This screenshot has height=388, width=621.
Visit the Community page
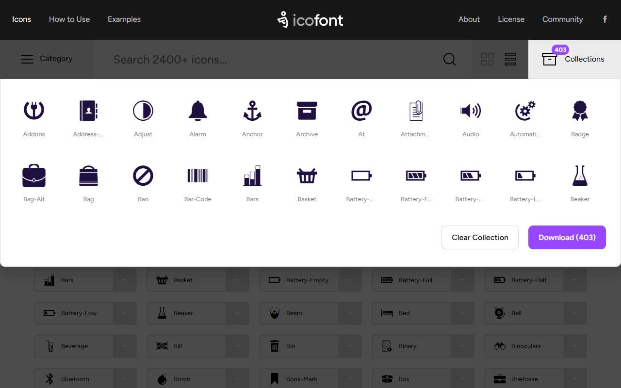coord(563,19)
